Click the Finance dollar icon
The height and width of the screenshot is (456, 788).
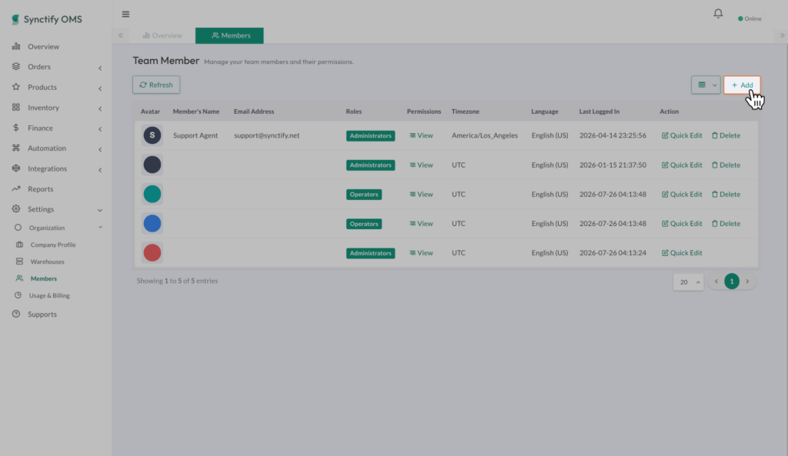pos(16,128)
